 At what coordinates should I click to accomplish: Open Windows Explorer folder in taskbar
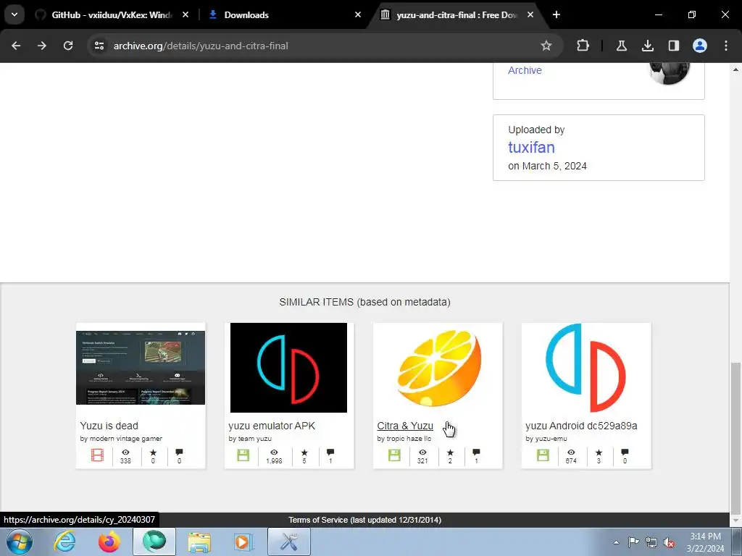[x=199, y=542]
